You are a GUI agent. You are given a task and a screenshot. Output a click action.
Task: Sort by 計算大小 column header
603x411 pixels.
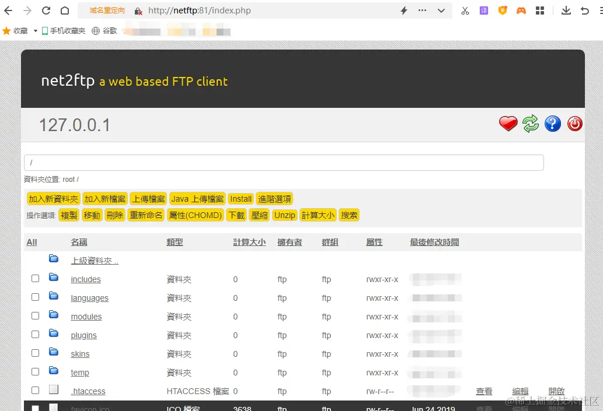tap(249, 243)
